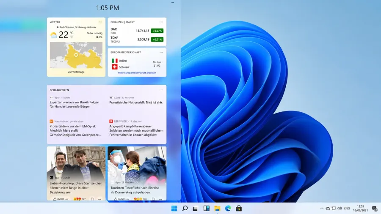Open taskbar Search

tap(185, 209)
